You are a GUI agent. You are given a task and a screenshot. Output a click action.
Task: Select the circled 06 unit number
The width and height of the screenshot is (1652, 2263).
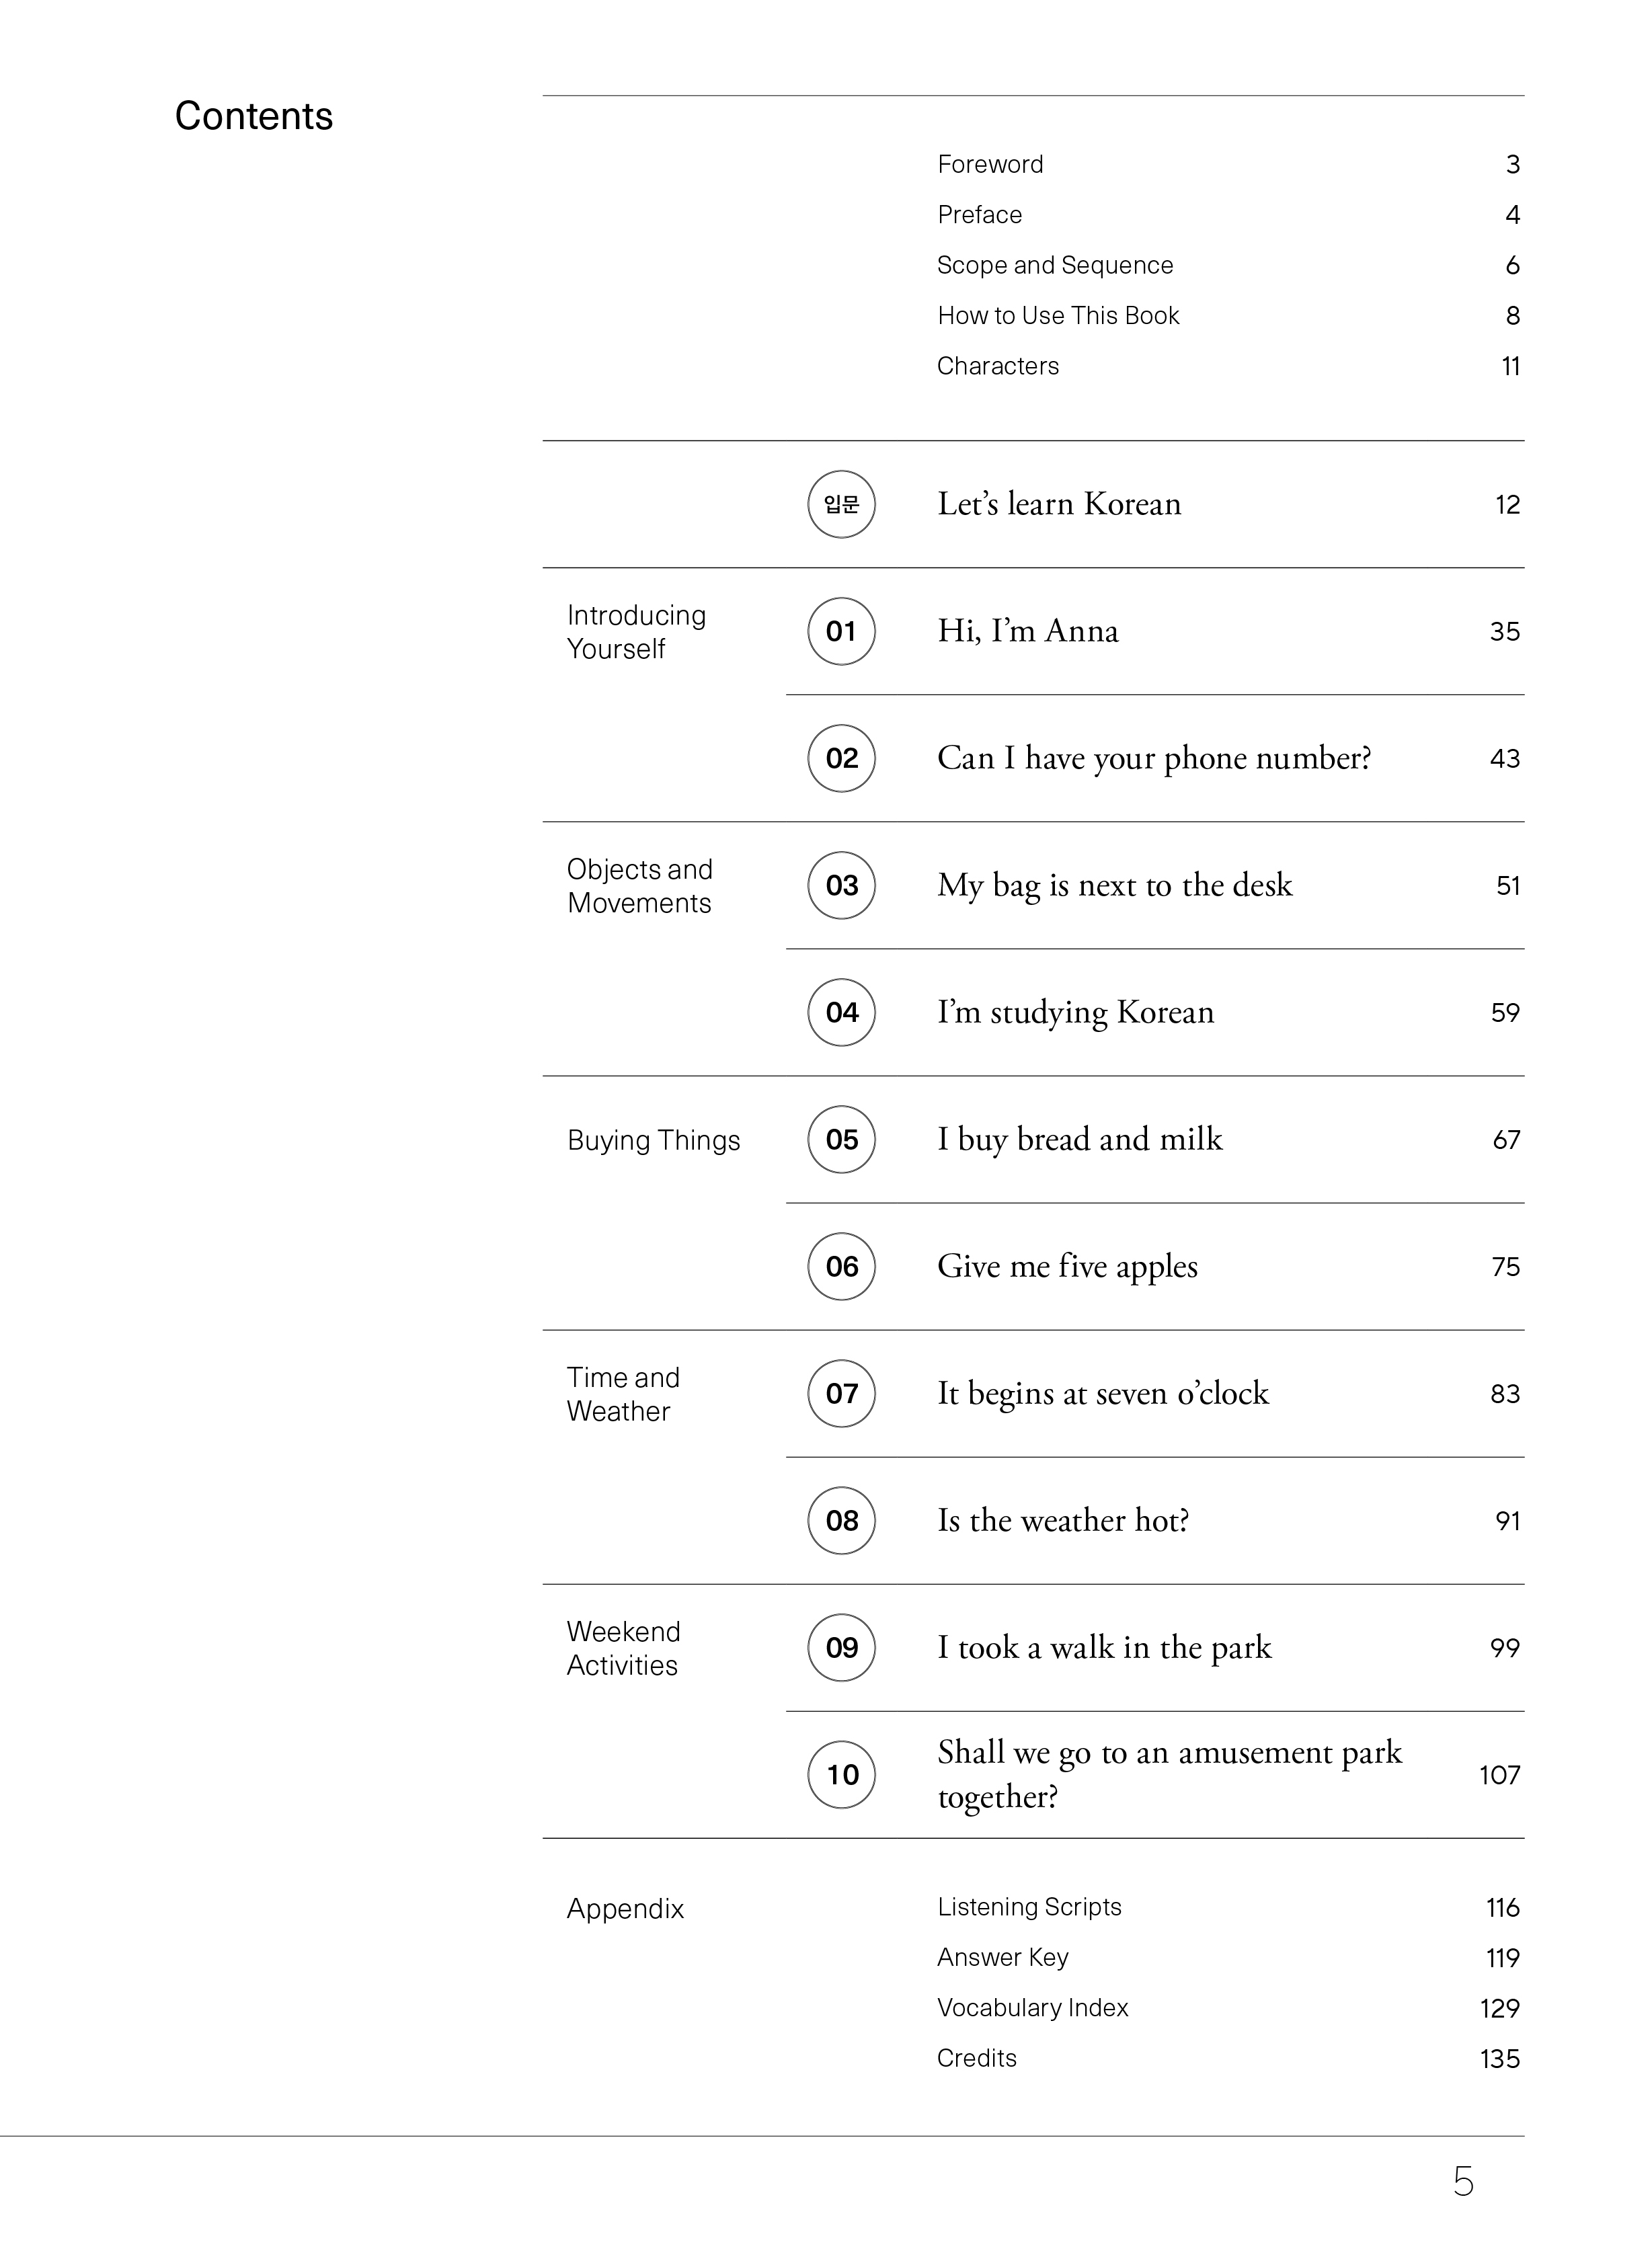(841, 1266)
